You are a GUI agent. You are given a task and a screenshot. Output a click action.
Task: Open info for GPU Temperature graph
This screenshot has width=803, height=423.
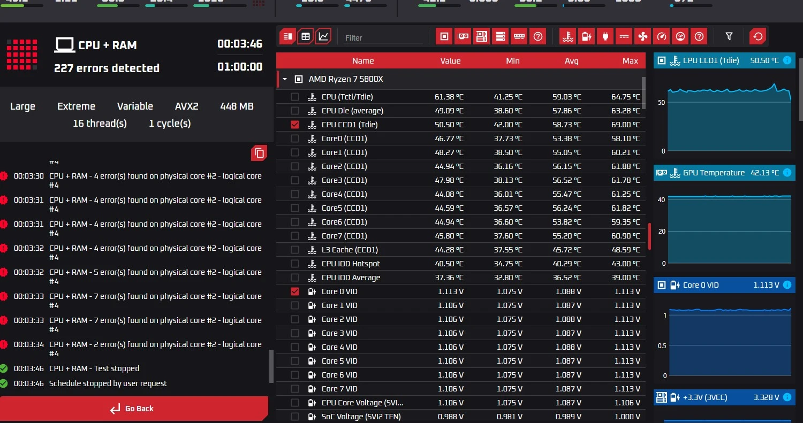coord(787,173)
